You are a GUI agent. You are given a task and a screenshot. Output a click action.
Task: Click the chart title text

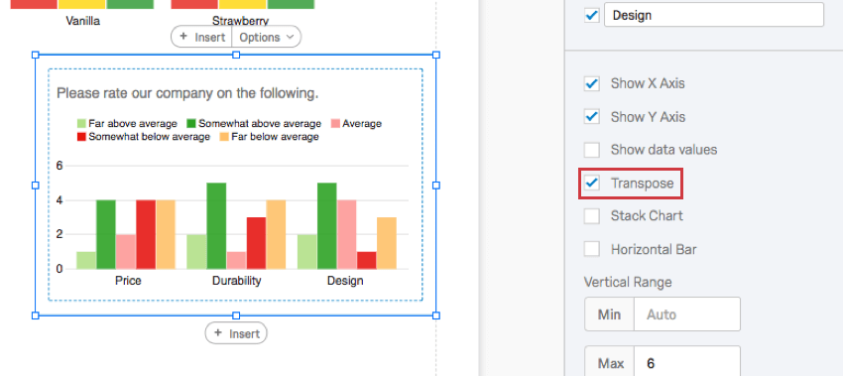[x=187, y=93]
